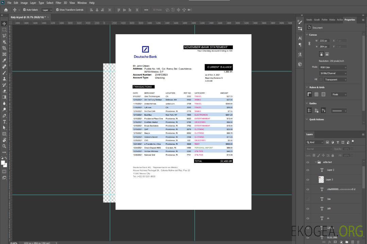Click the canvas Fill color swatch

321,80
